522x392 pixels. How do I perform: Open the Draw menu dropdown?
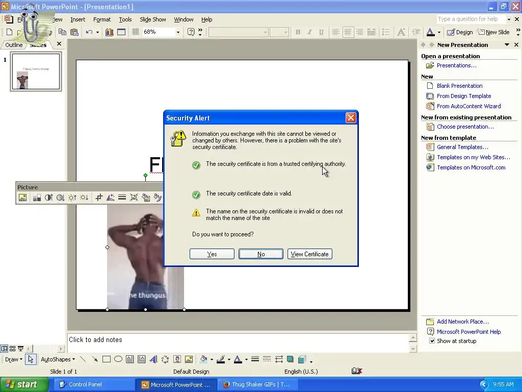(x=14, y=359)
